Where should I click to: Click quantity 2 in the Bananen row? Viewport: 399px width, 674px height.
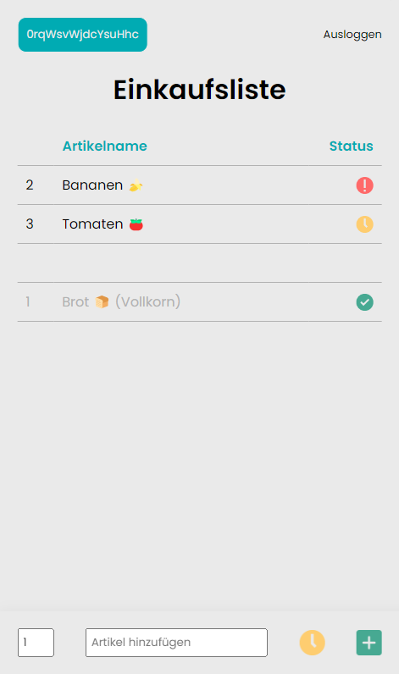point(30,185)
